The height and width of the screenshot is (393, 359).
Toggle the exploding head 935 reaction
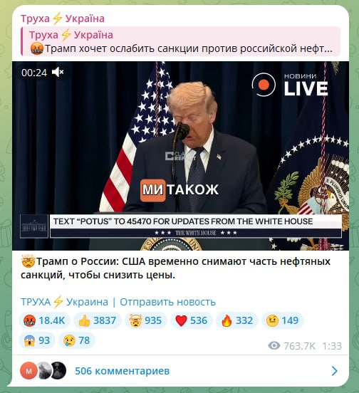[145, 320]
